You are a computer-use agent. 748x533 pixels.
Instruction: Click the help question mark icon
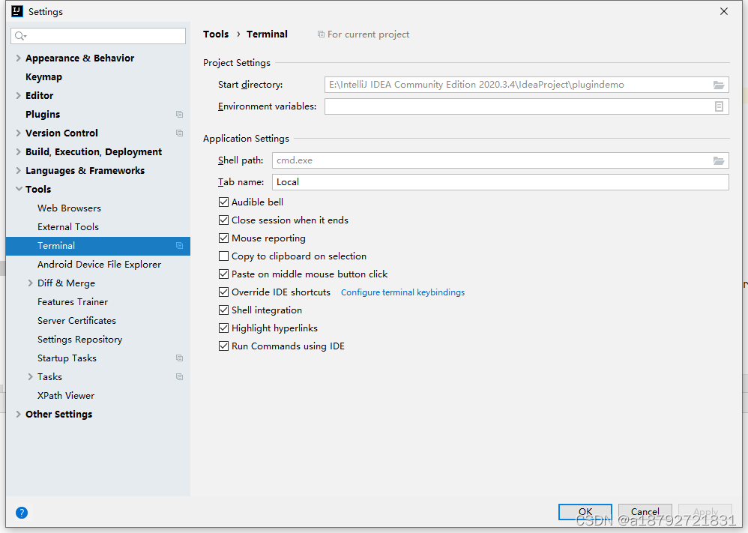(22, 513)
